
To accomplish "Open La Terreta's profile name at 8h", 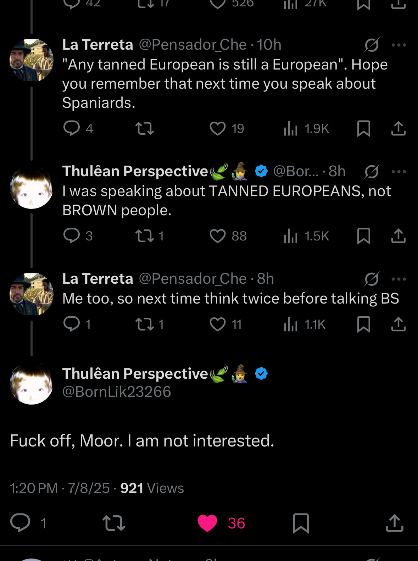I will [98, 279].
